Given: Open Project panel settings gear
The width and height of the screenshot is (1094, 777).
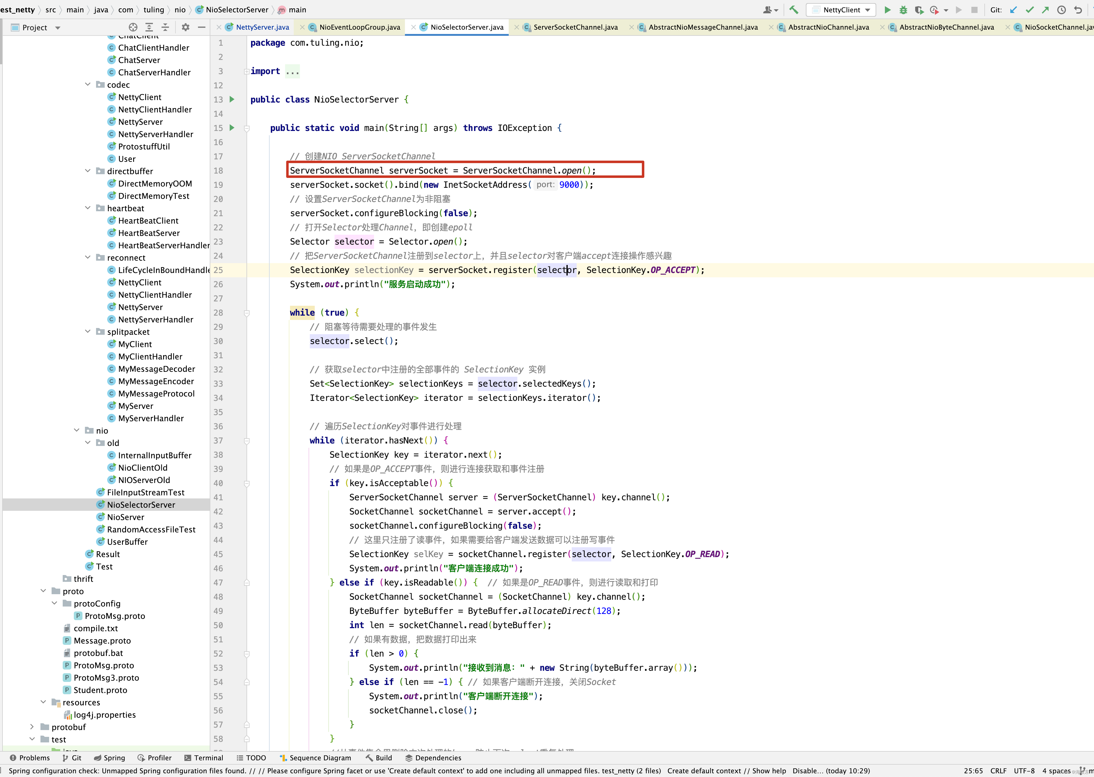Looking at the screenshot, I should (x=186, y=27).
